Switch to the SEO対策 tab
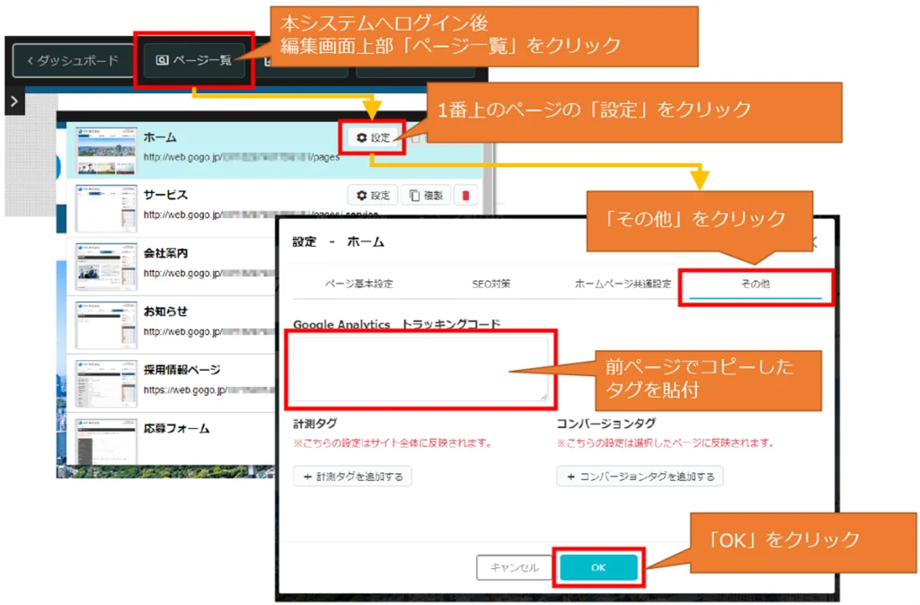Screen dimensions: 920x605 pyautogui.click(x=491, y=284)
